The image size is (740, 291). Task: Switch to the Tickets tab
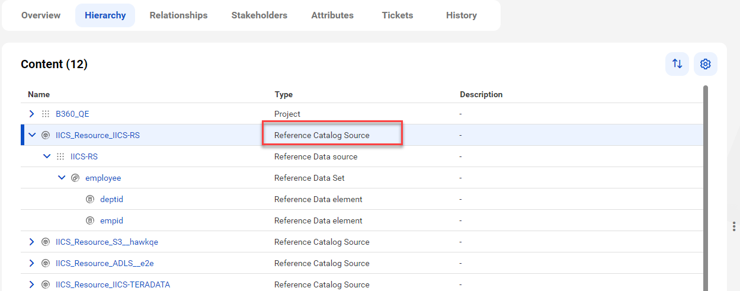398,15
